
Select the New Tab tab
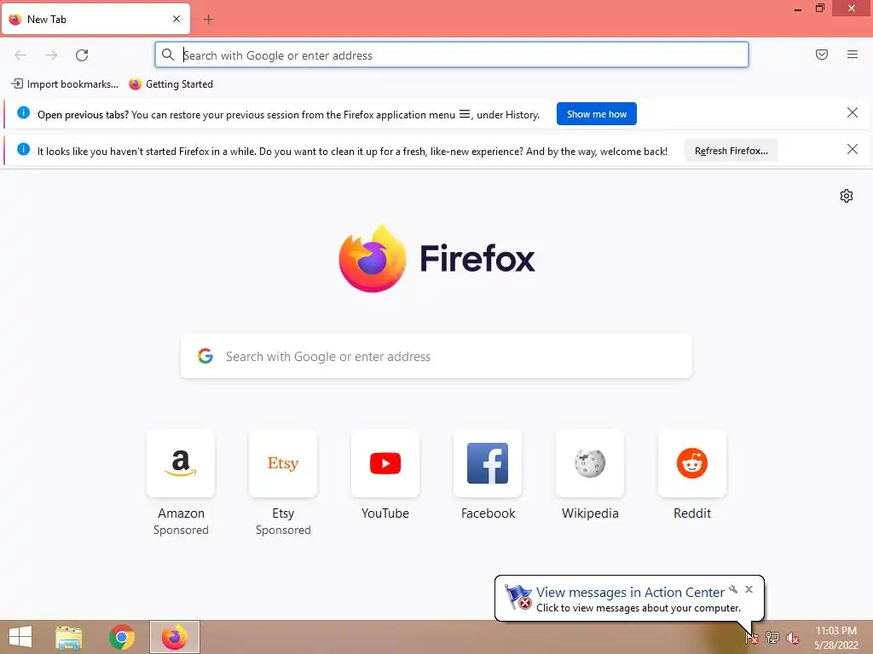coord(95,19)
